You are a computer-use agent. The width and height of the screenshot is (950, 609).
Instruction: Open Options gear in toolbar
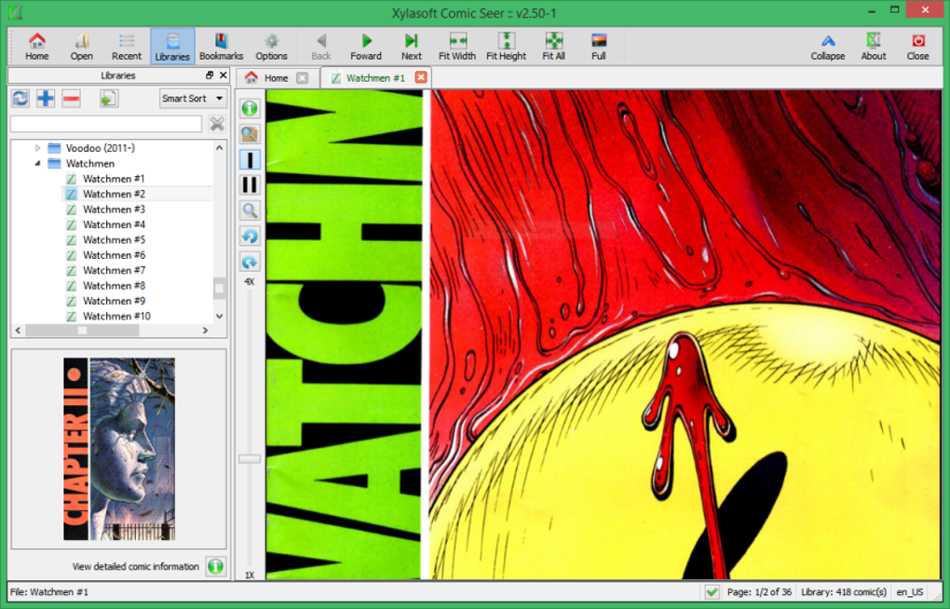pos(271,47)
